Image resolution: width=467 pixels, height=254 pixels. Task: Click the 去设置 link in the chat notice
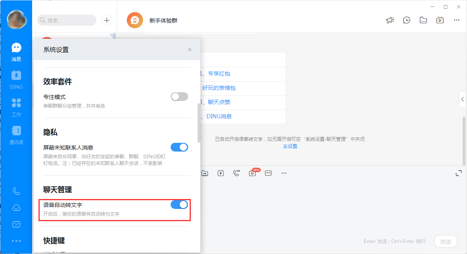pyautogui.click(x=290, y=147)
